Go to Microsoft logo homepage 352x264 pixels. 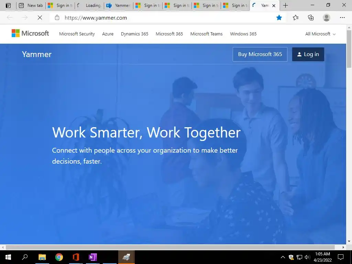coord(30,33)
